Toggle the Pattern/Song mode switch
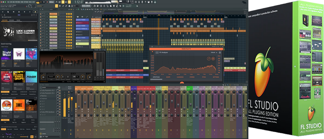The height and width of the screenshot is (139, 324). click(x=37, y=2)
